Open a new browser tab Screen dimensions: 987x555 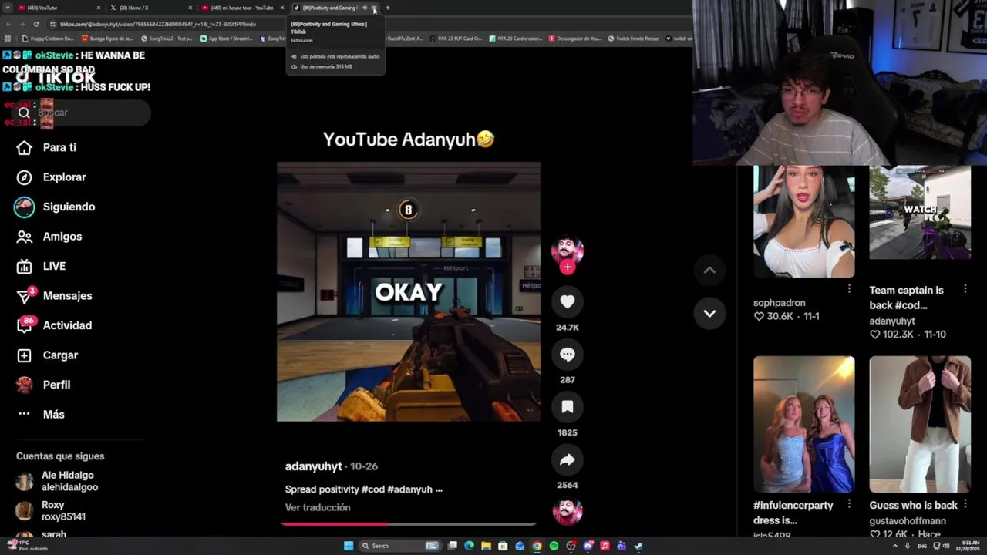pyautogui.click(x=387, y=8)
